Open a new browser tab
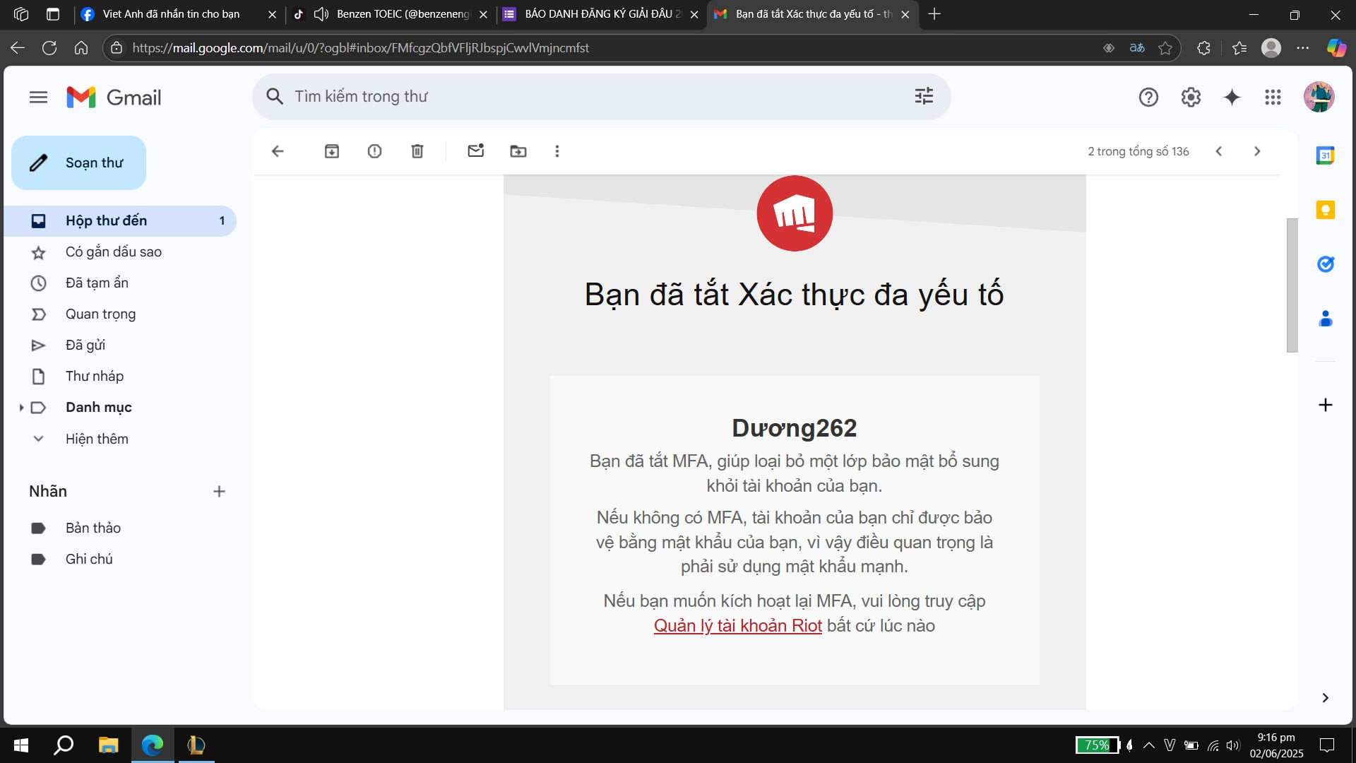 [934, 14]
